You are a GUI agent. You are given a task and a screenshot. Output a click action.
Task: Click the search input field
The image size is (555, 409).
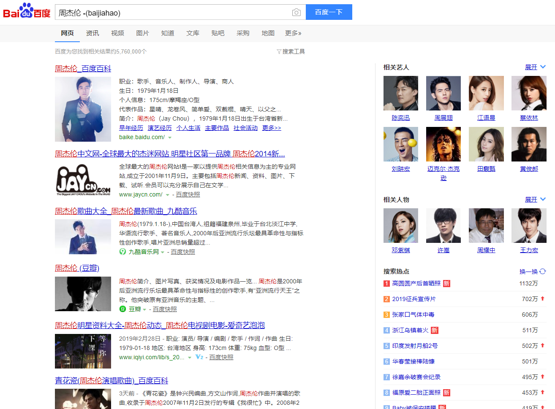tap(173, 12)
